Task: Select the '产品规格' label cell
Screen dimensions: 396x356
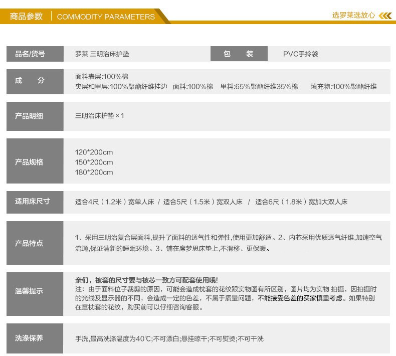Action: click(x=35, y=161)
